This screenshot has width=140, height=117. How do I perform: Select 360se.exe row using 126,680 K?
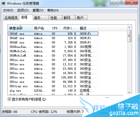pyautogui.click(x=53, y=78)
